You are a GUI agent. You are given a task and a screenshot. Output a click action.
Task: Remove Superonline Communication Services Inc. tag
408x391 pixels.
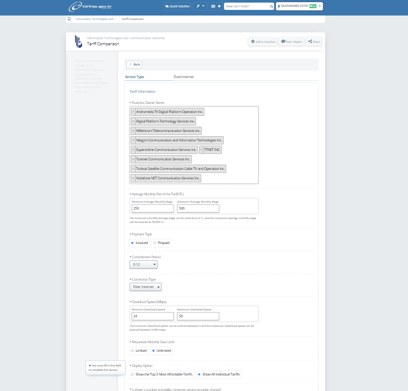tap(133, 150)
